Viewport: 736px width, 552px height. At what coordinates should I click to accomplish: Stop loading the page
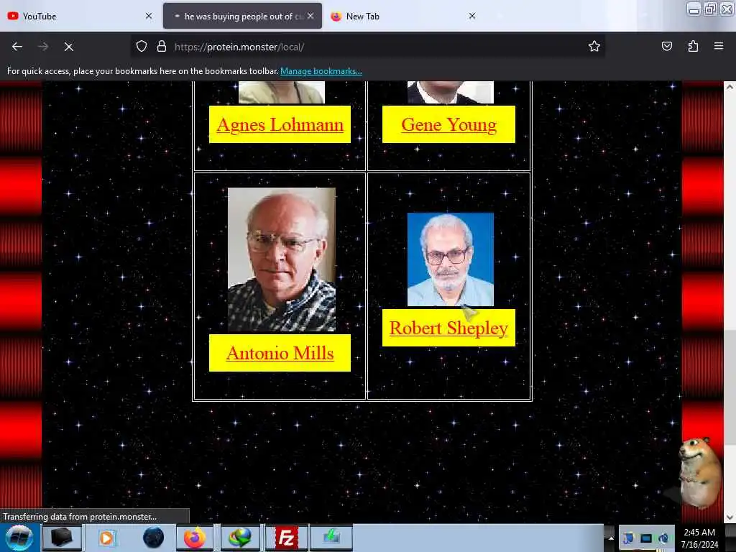[68, 47]
